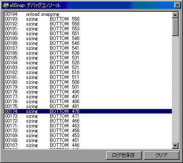The height and width of the screenshot is (163, 183).
Task: Select log line 00170 BOTTOM 458
Action: coord(88,131)
